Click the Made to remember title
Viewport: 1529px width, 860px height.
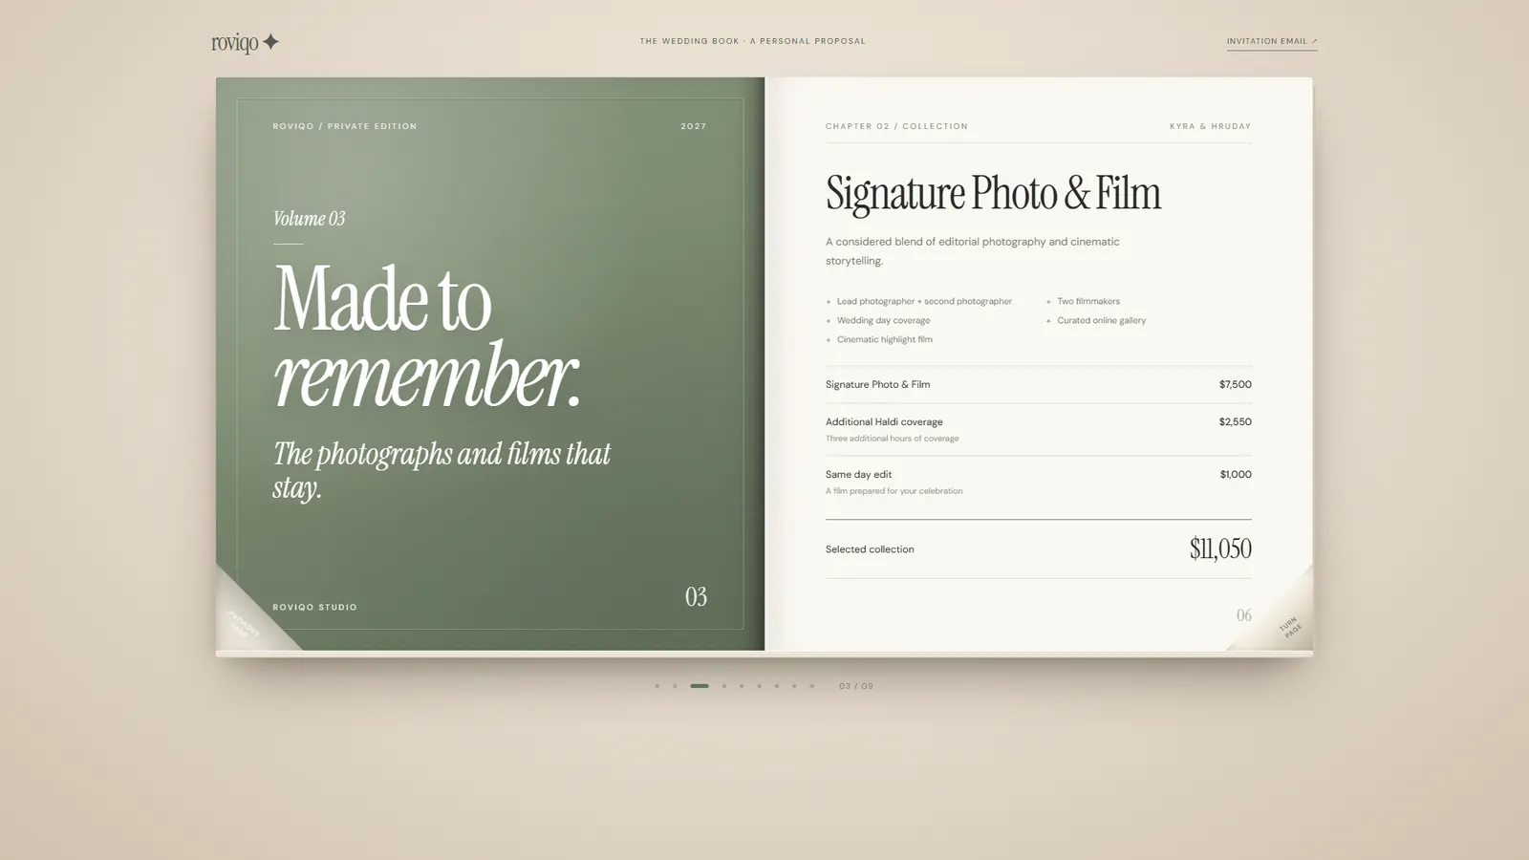[427, 335]
